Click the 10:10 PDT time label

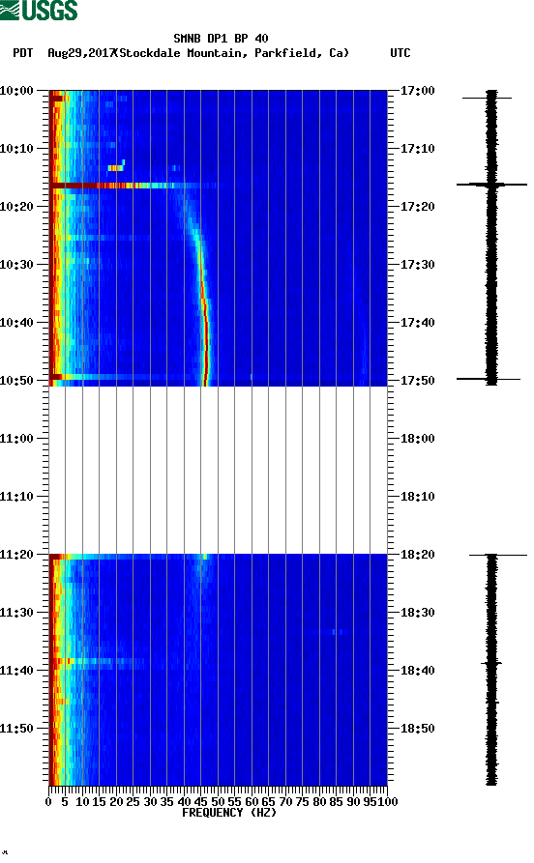pyautogui.click(x=16, y=149)
